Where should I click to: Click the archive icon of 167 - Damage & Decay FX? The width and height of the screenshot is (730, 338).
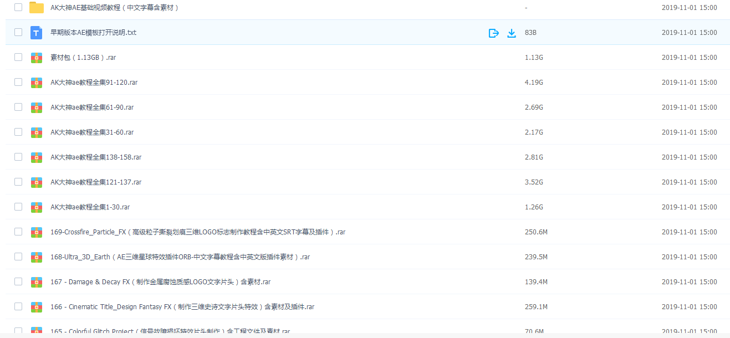(x=37, y=282)
